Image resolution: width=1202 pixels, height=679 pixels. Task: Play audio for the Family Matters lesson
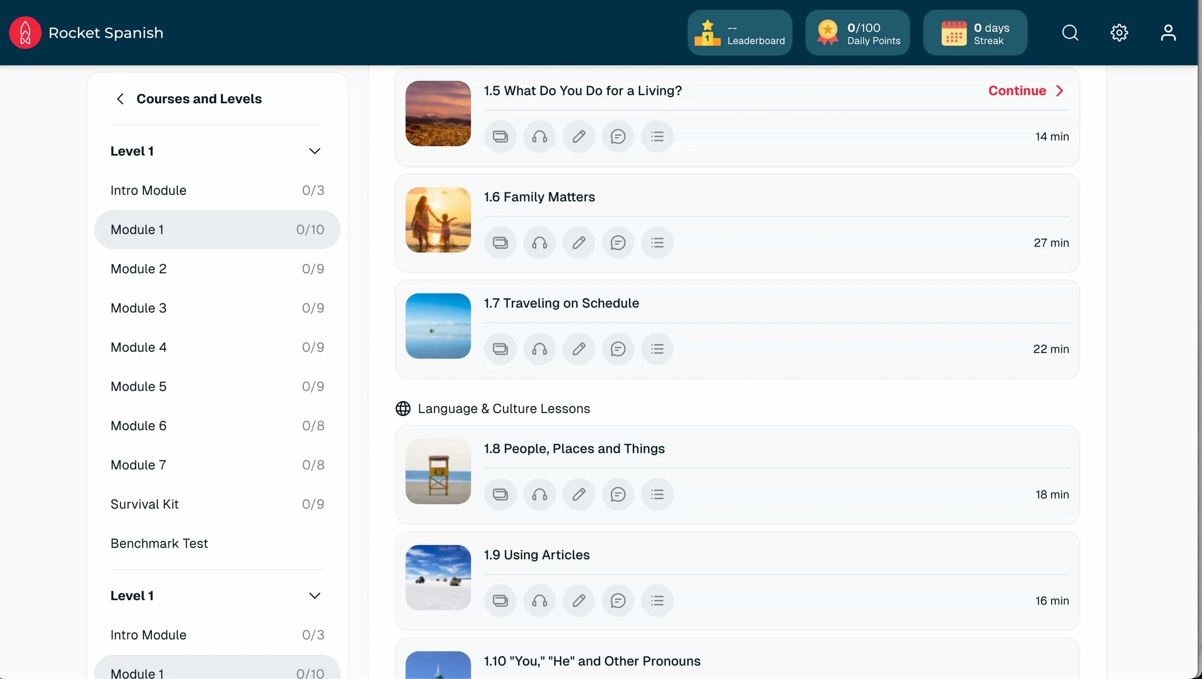point(539,243)
